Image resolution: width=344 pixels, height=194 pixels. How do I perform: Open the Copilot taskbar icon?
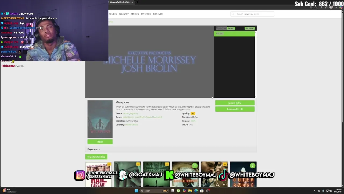[184, 191]
